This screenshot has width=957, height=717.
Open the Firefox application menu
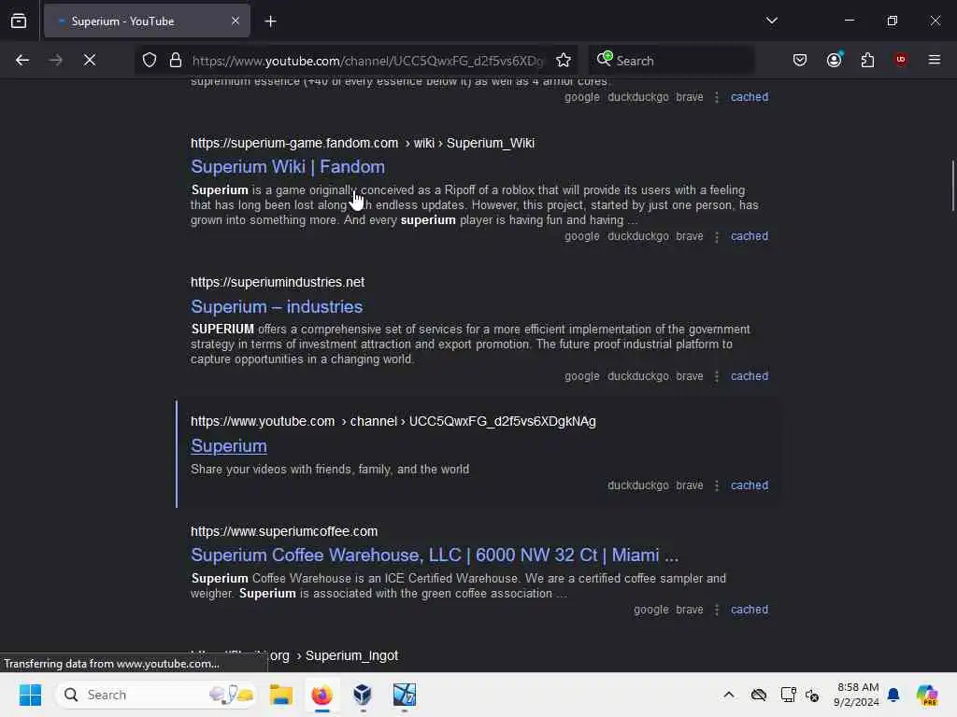pos(935,60)
